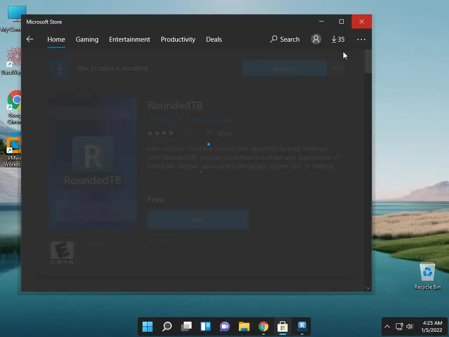Select the Recycle Bin desktop icon
The image size is (449, 337).
pyautogui.click(x=427, y=276)
